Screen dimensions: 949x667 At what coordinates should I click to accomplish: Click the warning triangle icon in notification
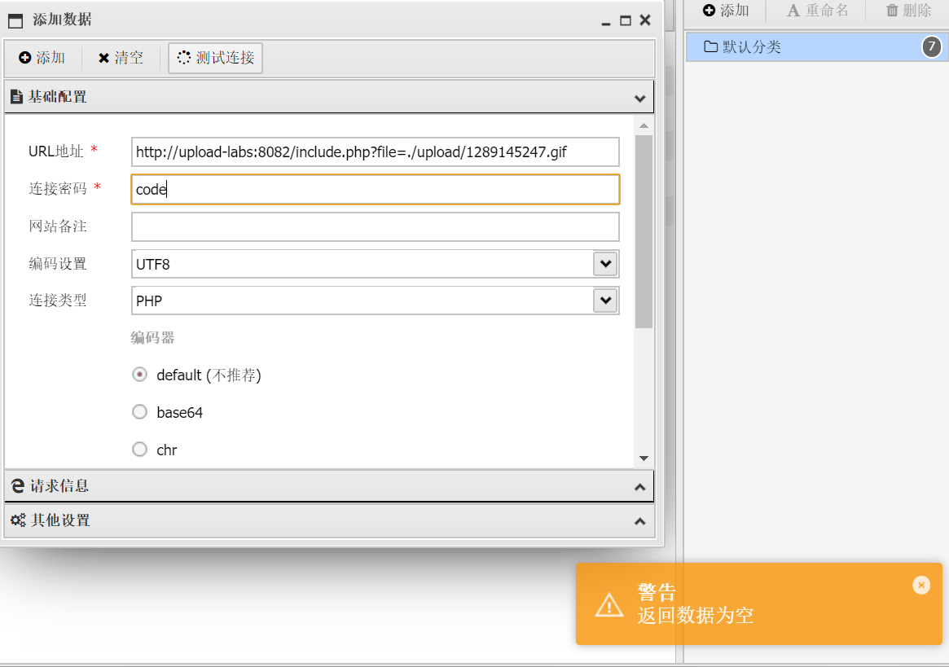(609, 604)
